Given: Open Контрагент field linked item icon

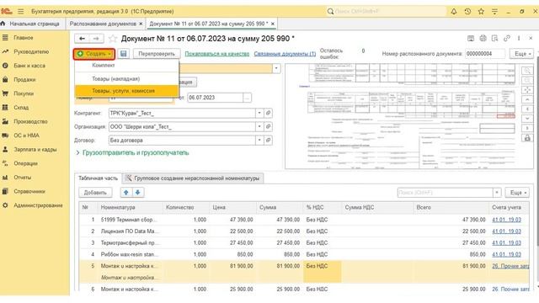Looking at the screenshot, I should pyautogui.click(x=268, y=113).
